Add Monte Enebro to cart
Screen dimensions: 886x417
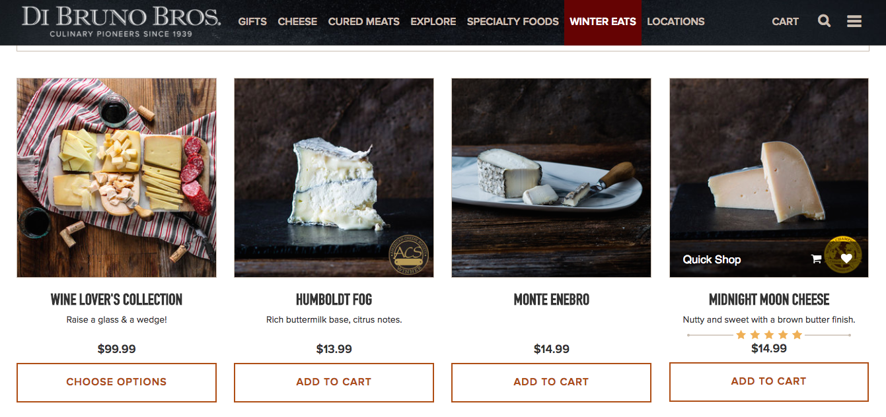coord(551,382)
